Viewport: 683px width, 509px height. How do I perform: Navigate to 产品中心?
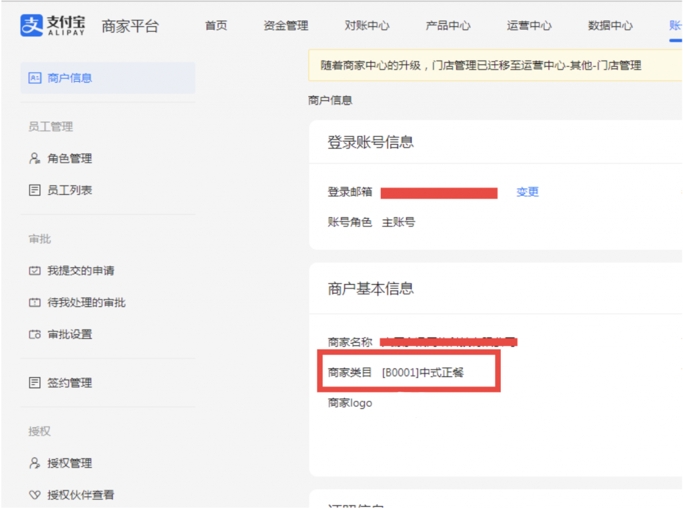pos(448,26)
